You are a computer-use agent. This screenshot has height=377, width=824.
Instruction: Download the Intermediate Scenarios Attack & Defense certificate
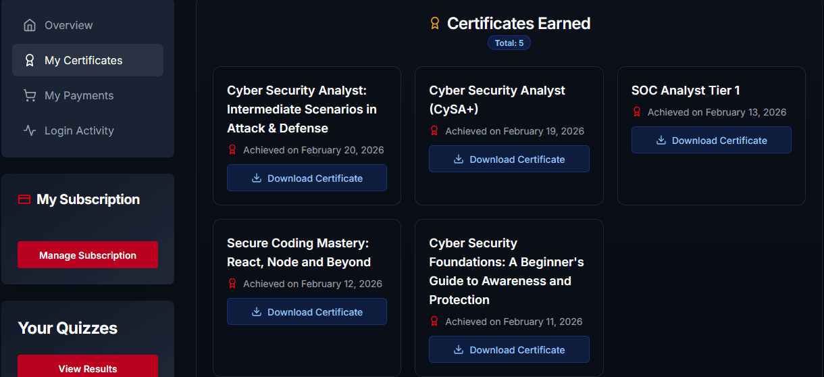tap(307, 178)
